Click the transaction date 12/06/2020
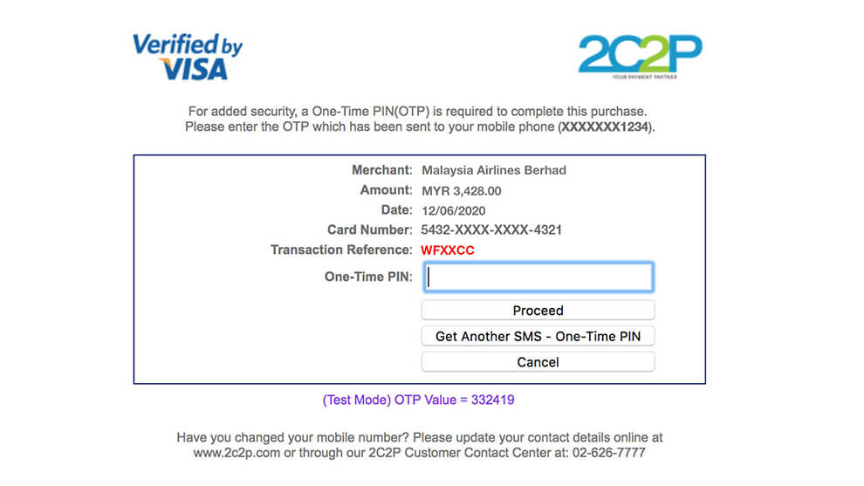Image resolution: width=864 pixels, height=486 pixels. coord(454,211)
